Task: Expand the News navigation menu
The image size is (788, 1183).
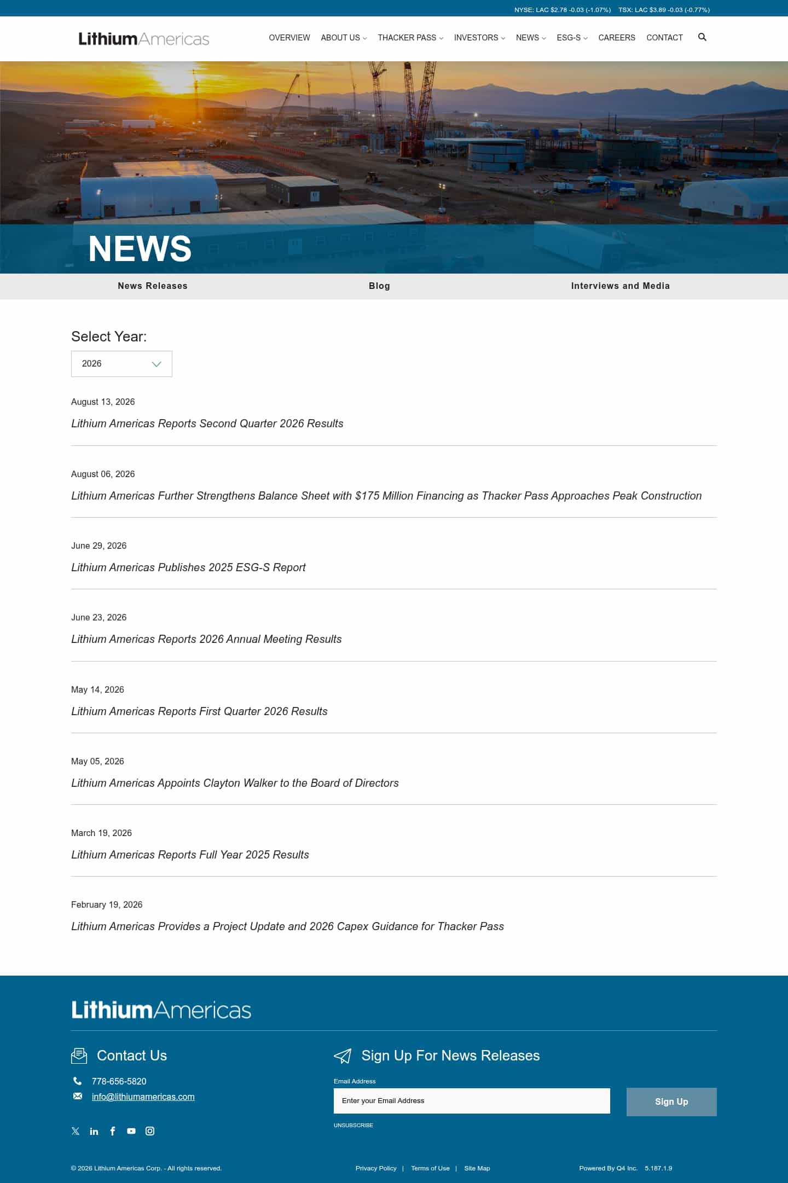Action: pyautogui.click(x=531, y=38)
